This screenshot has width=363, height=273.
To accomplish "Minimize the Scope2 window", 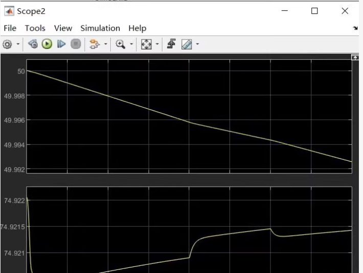I will 284,11.
